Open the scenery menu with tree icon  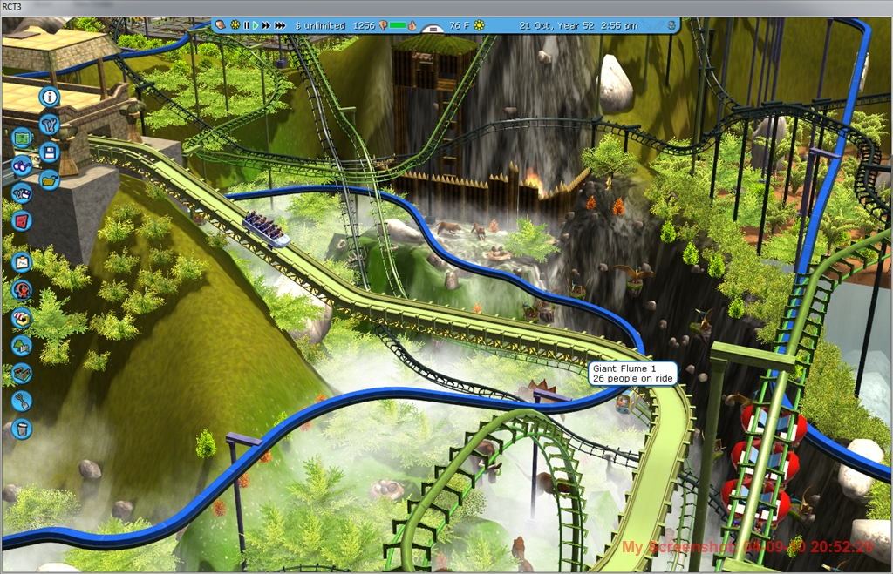[x=22, y=346]
